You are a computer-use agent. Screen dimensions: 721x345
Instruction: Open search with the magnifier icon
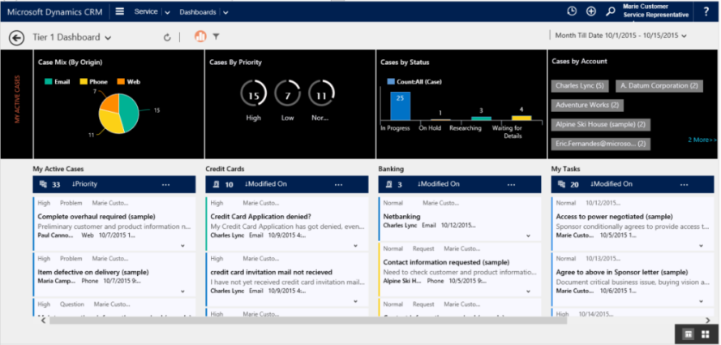611,11
